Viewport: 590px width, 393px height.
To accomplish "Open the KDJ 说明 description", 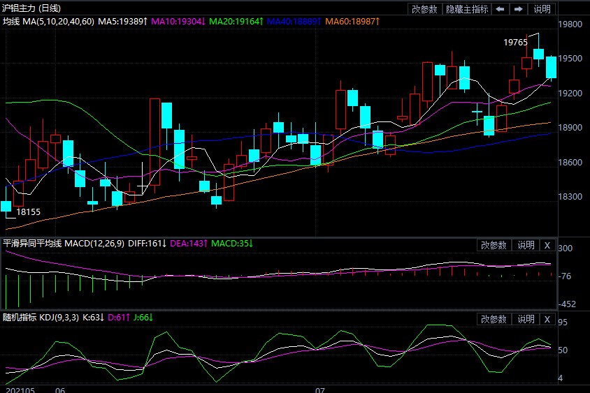I will pos(525,319).
